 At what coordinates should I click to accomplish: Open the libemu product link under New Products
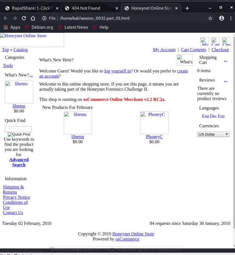click(x=78, y=137)
